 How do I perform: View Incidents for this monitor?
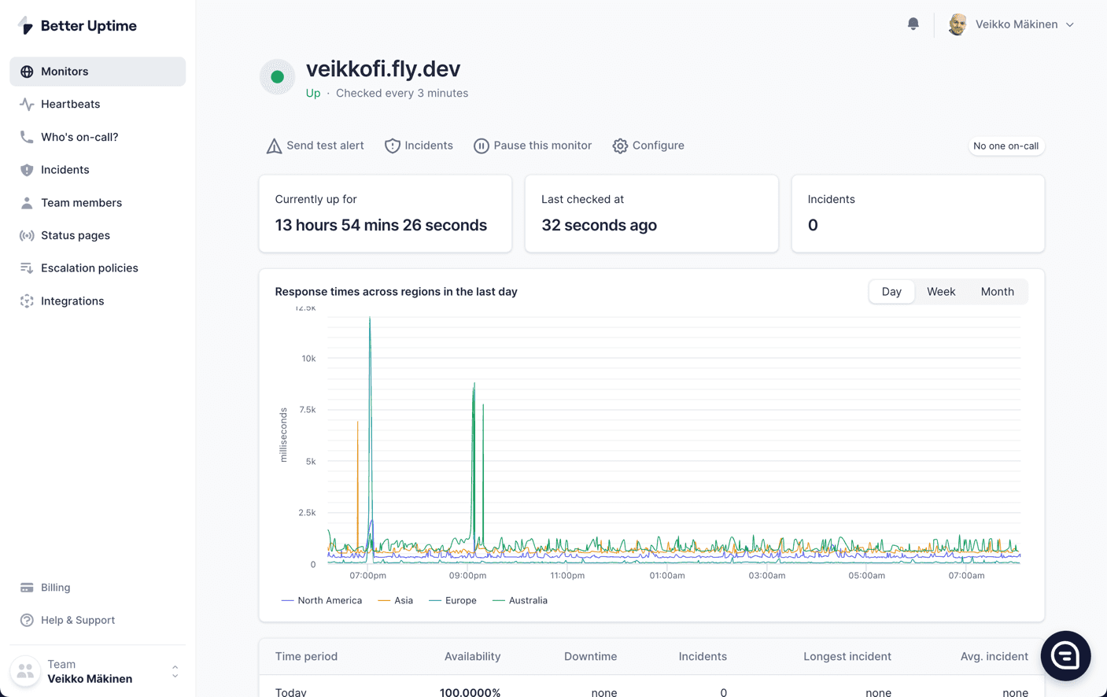(419, 146)
